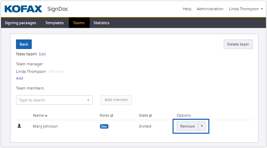This screenshot has width=267, height=148.
Task: Click the Kofax logo
Action: tap(24, 9)
